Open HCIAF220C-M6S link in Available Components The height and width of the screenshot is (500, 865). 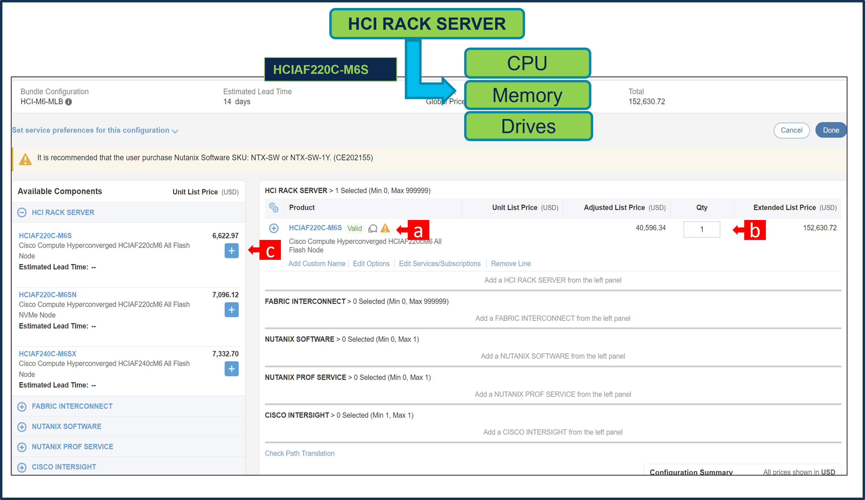pos(45,236)
